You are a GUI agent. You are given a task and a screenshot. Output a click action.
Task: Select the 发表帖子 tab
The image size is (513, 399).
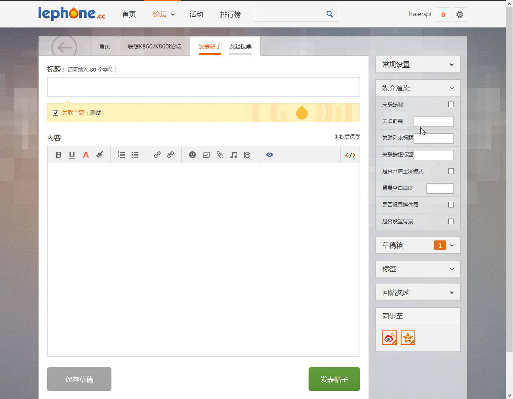tap(210, 46)
